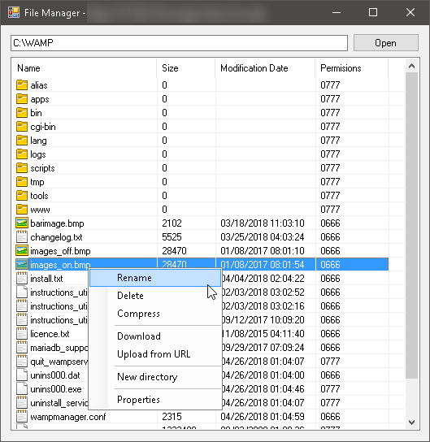Click size value 5525
430x442 pixels.
(172, 236)
